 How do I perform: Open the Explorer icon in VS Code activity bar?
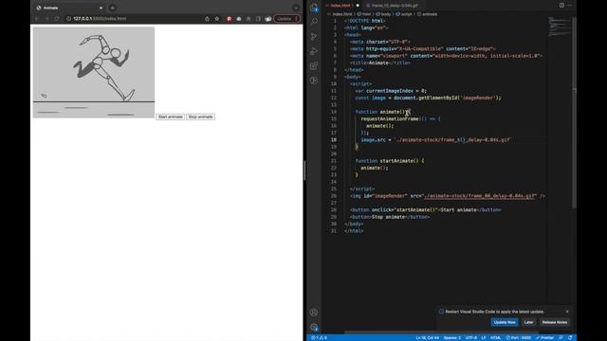pos(314,7)
